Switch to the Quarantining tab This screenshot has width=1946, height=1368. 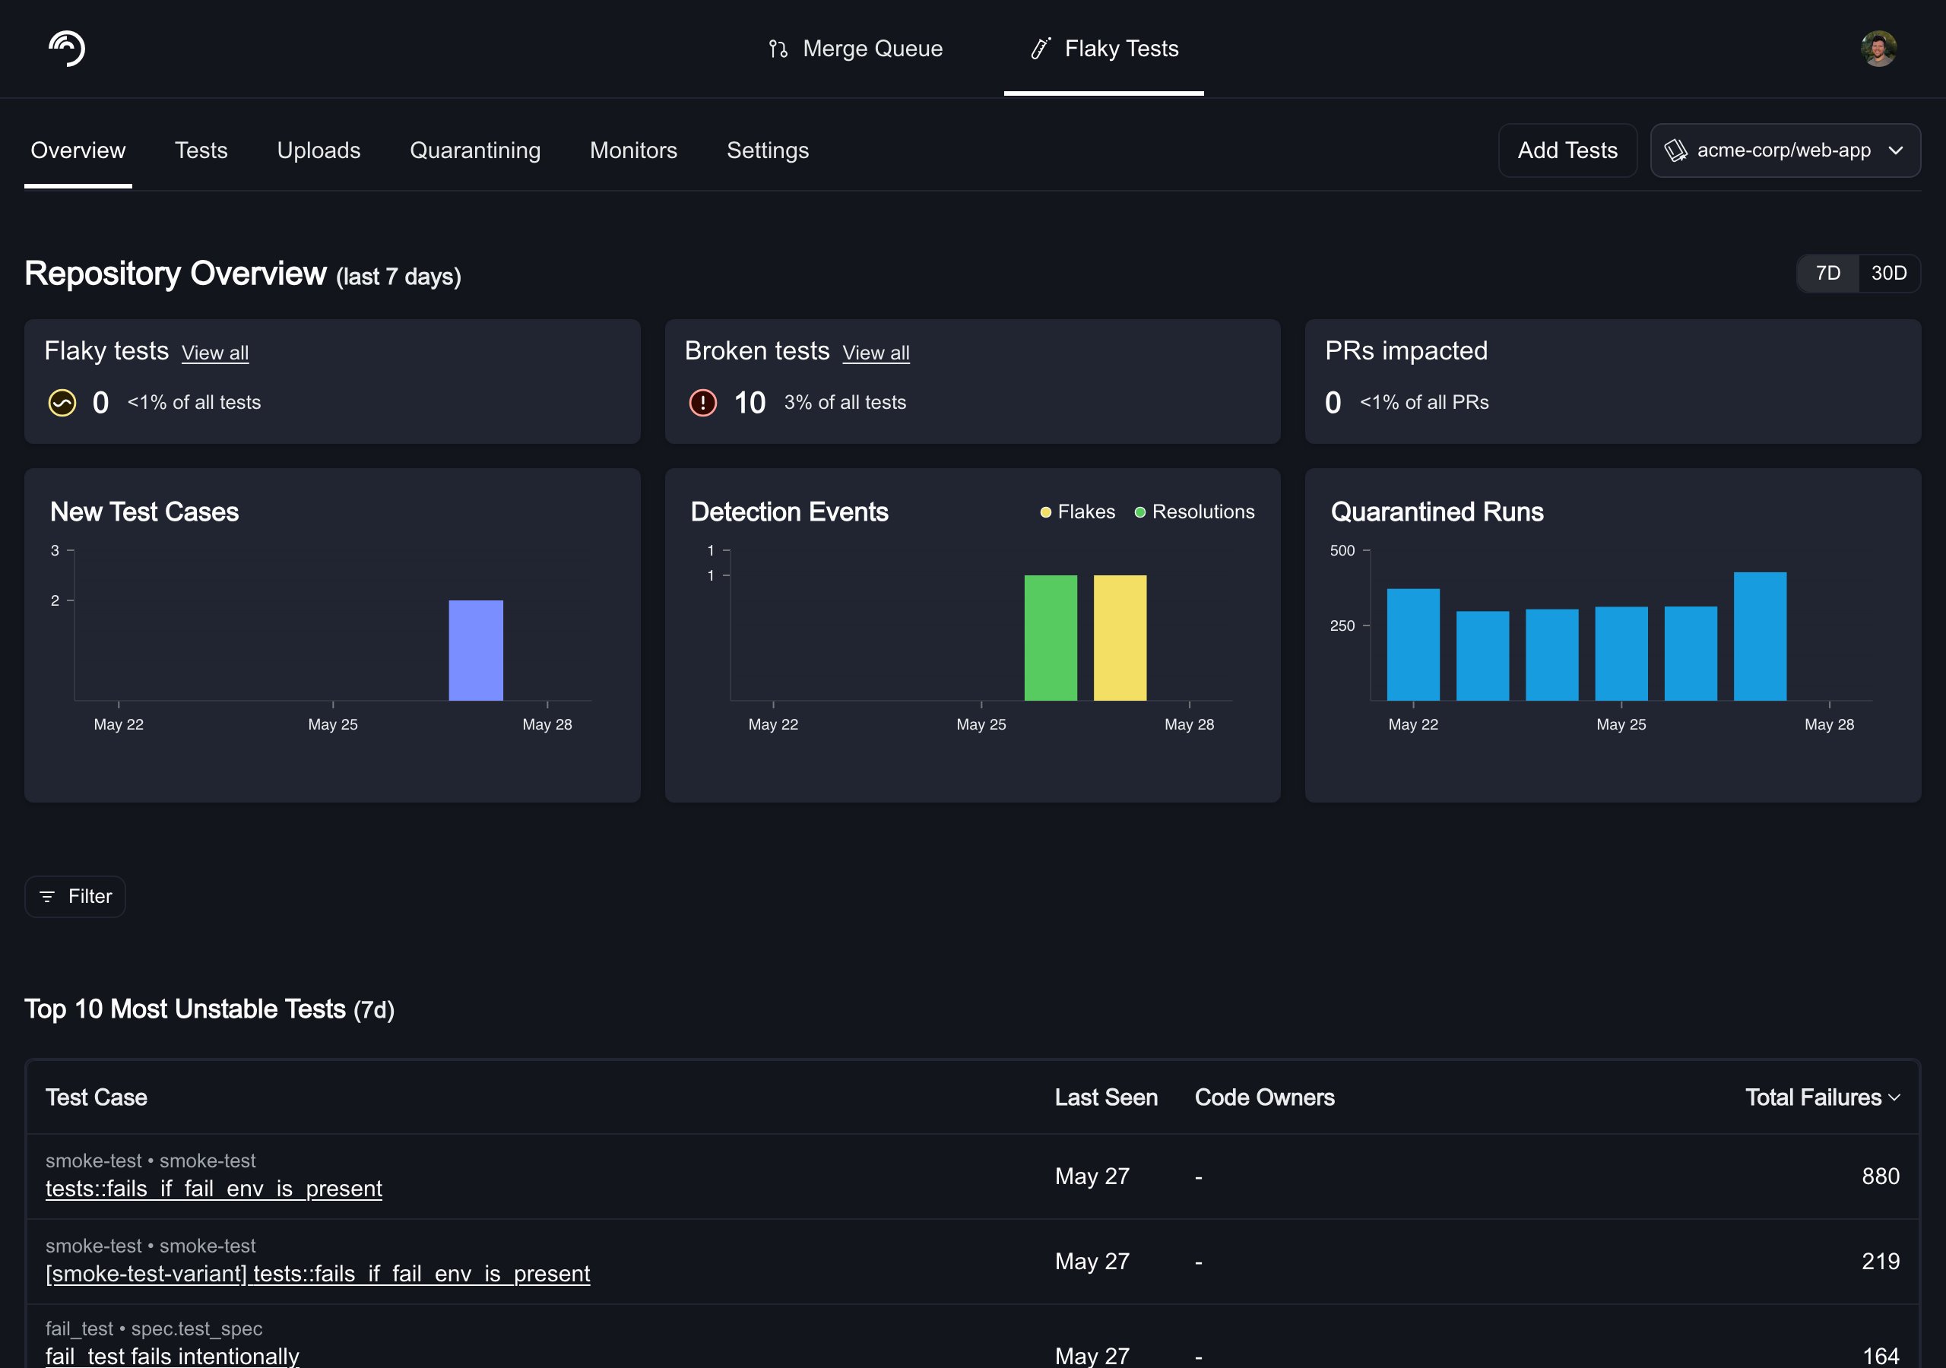pos(474,151)
